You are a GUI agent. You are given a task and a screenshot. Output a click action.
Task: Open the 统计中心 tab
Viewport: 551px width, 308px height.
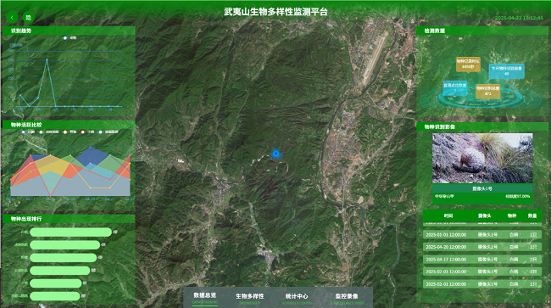[297, 298]
